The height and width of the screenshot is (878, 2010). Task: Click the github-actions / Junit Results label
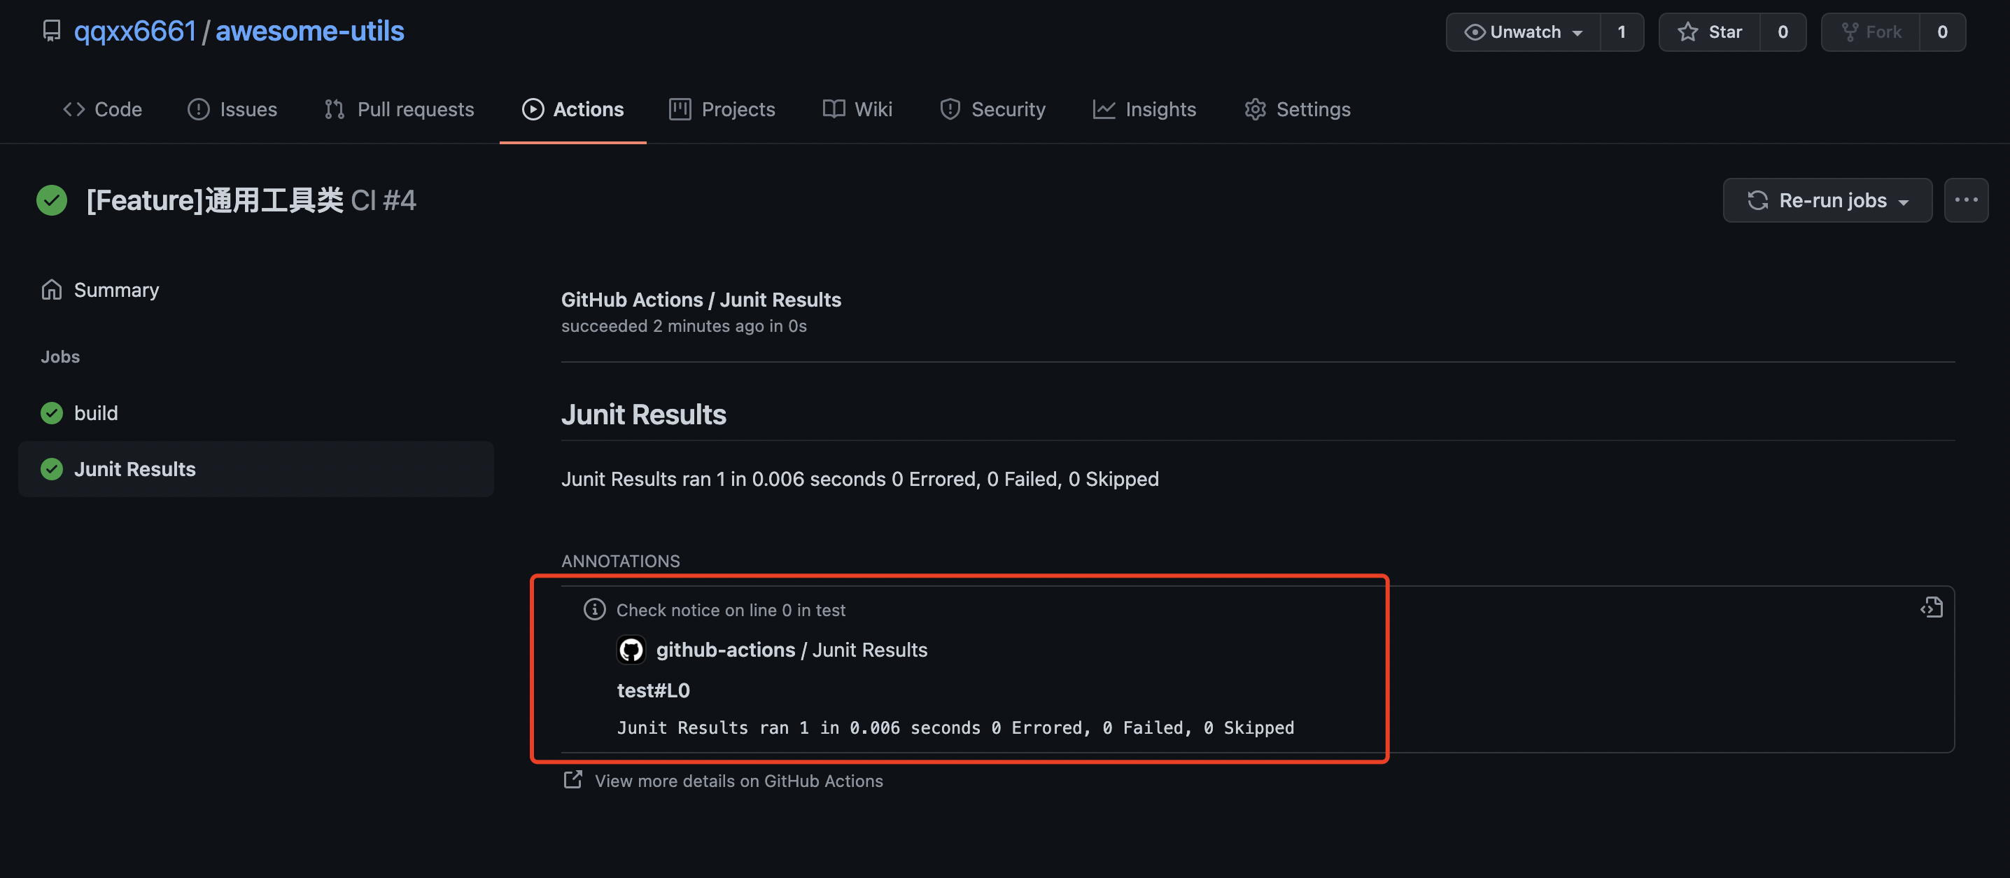coord(792,650)
